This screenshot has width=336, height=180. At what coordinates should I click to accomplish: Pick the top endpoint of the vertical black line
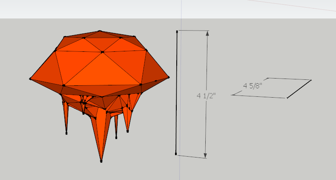coord(177,31)
